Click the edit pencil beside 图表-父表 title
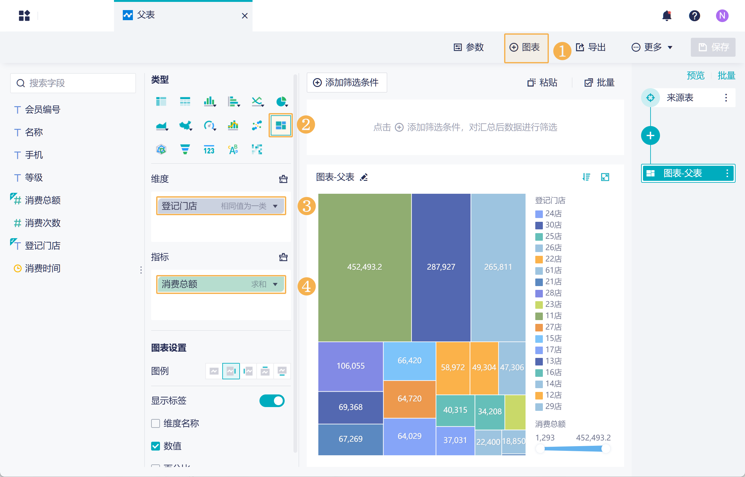The image size is (745, 477). 364,177
